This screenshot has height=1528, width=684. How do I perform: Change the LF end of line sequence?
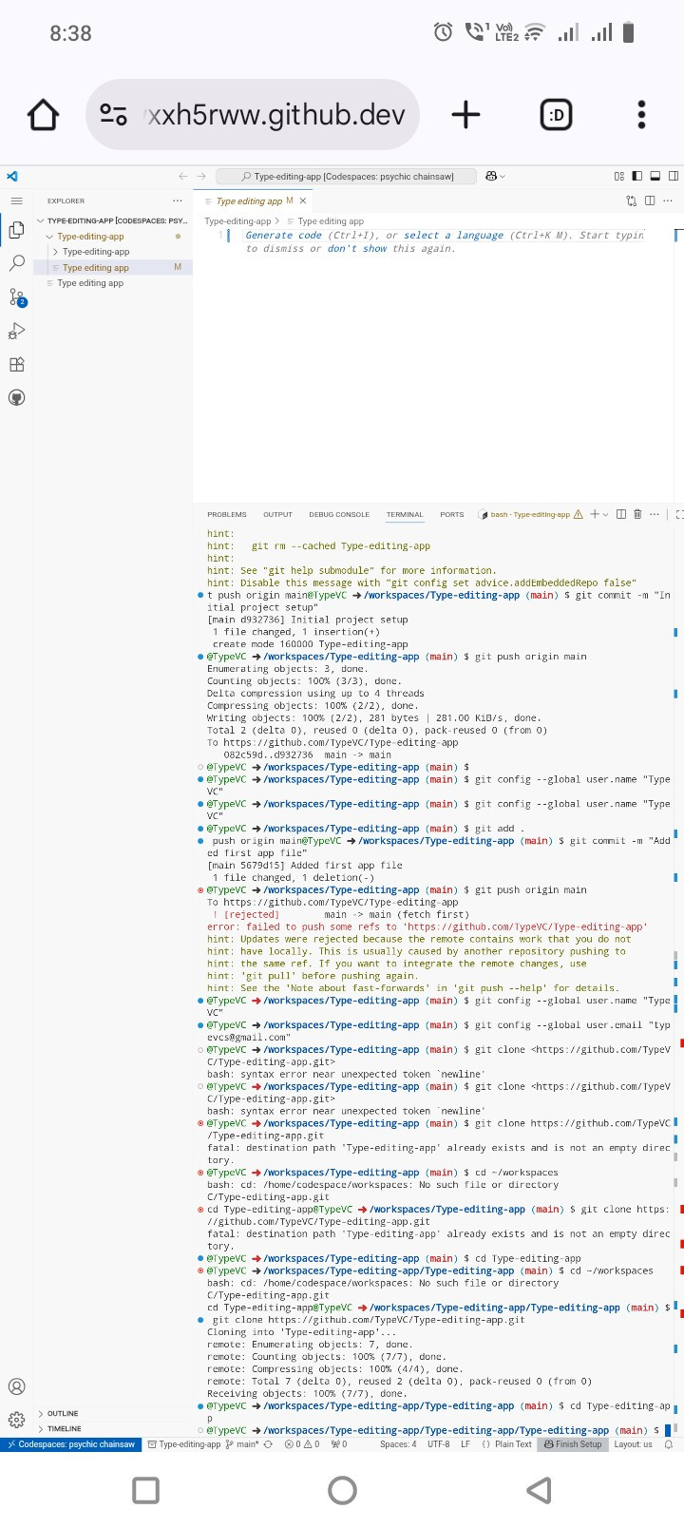[465, 1444]
